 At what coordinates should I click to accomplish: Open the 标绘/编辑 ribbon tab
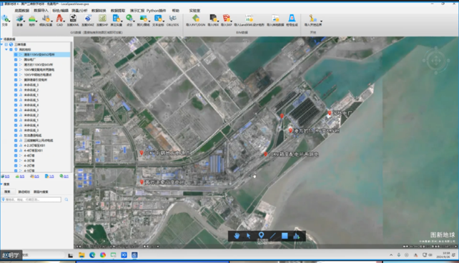coord(60,11)
